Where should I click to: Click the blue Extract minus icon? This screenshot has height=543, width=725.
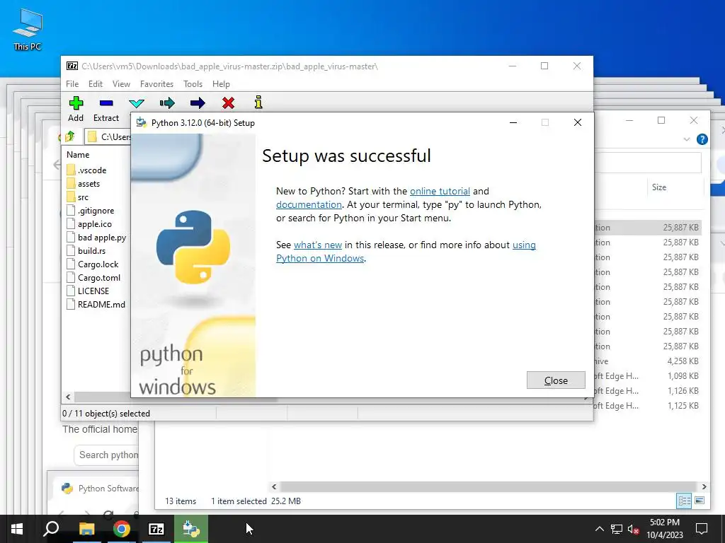tap(106, 103)
